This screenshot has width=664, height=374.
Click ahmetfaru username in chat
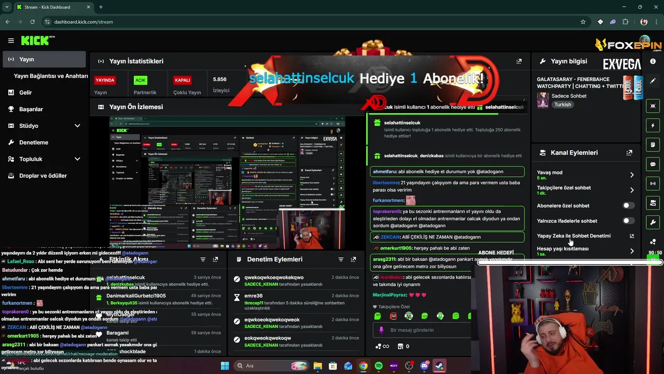click(384, 171)
